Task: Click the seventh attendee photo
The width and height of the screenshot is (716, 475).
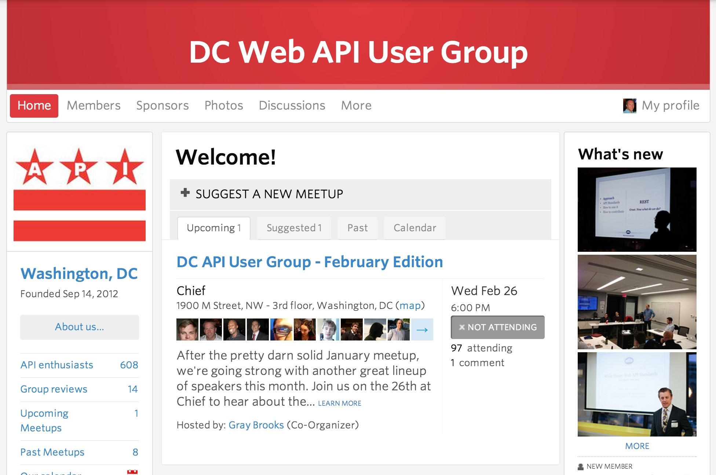Action: tap(328, 329)
